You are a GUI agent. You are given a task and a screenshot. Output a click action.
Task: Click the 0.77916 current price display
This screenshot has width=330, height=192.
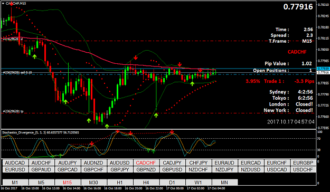coord(298,7)
